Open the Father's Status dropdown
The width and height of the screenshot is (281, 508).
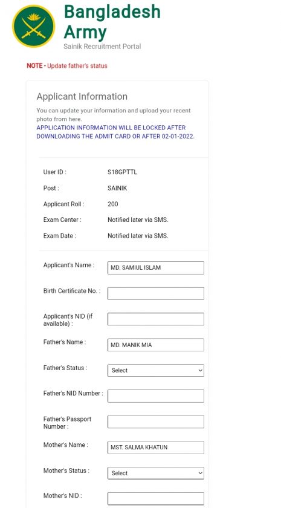tap(156, 370)
